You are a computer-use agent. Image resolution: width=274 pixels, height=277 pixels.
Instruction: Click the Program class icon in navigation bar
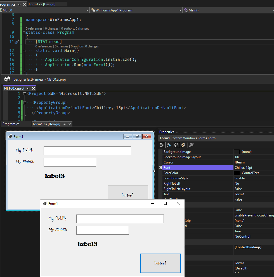(x=93, y=10)
